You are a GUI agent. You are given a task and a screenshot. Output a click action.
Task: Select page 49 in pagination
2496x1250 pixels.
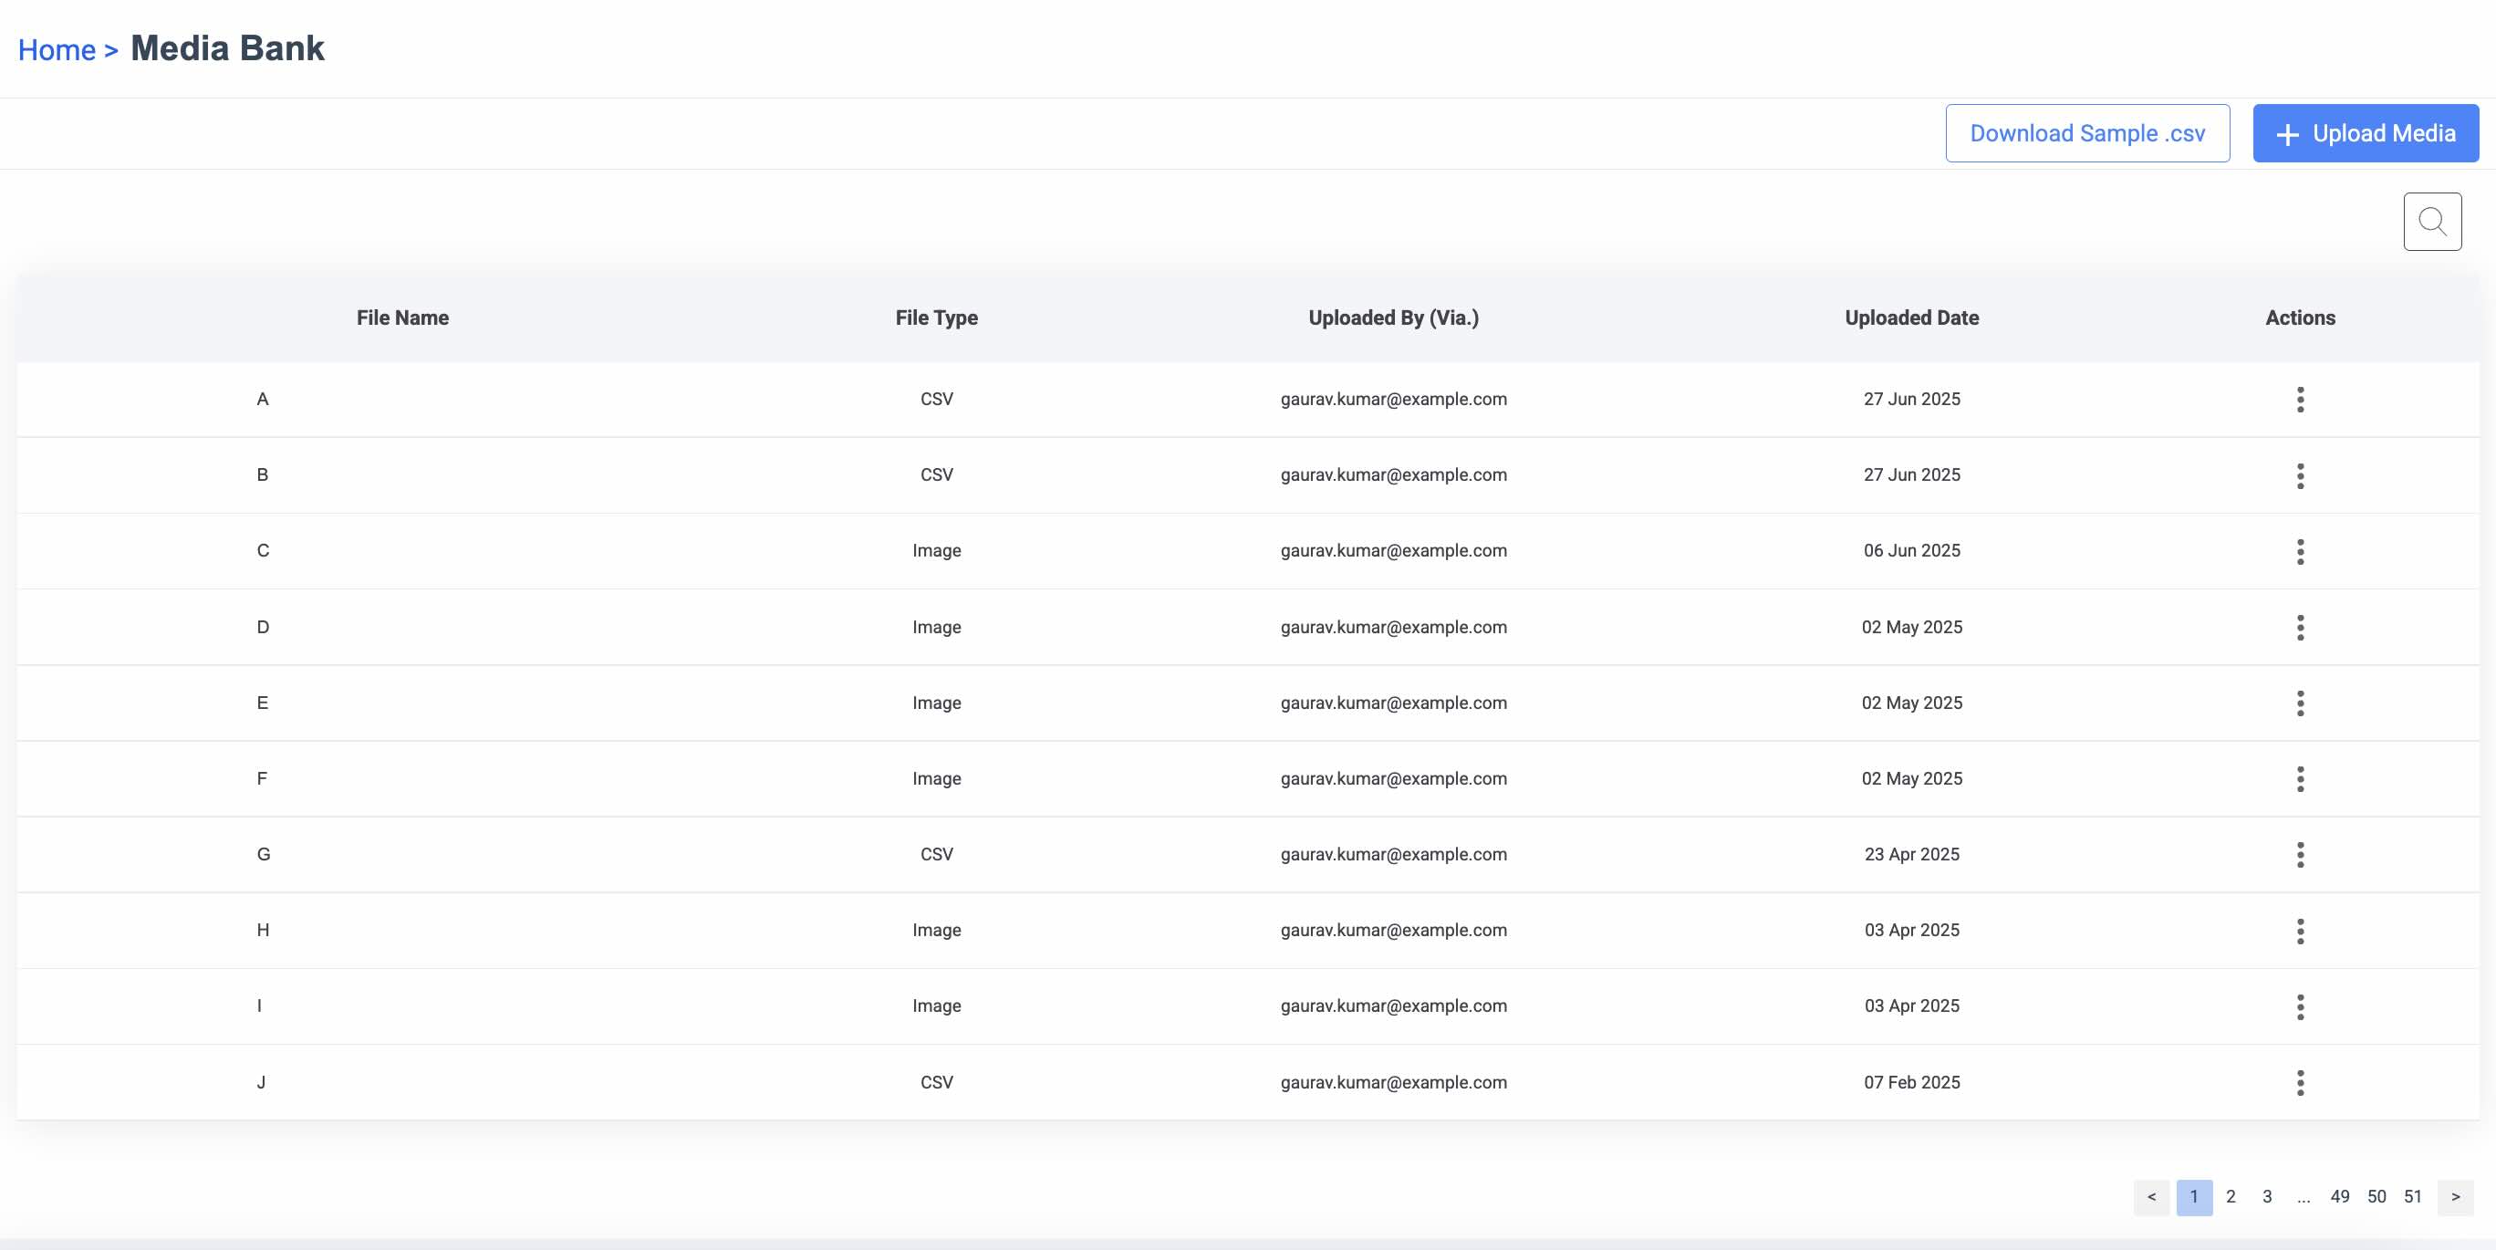2339,1197
